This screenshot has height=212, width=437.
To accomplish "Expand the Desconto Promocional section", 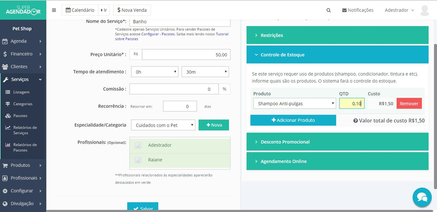I will pyautogui.click(x=338, y=142).
